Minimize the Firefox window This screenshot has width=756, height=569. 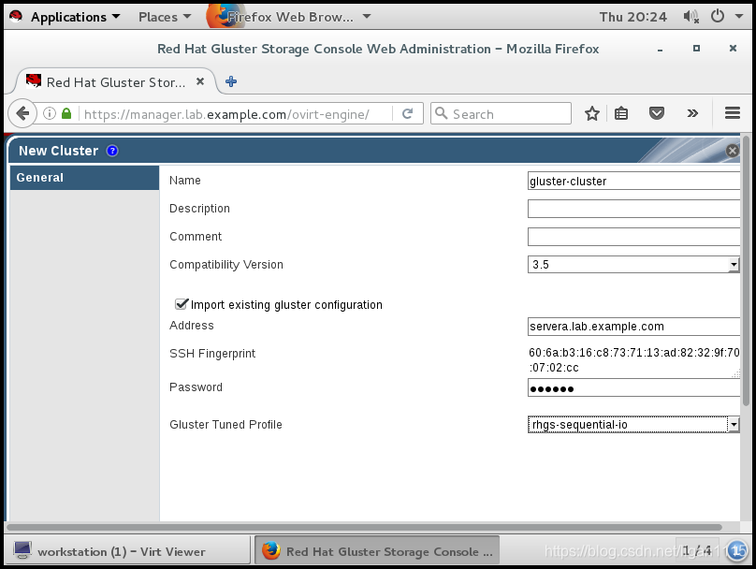(x=660, y=50)
